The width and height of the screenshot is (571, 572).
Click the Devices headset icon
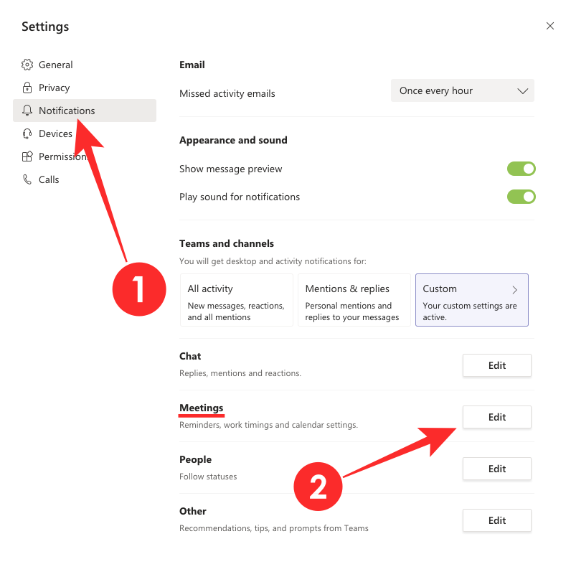pyautogui.click(x=27, y=133)
